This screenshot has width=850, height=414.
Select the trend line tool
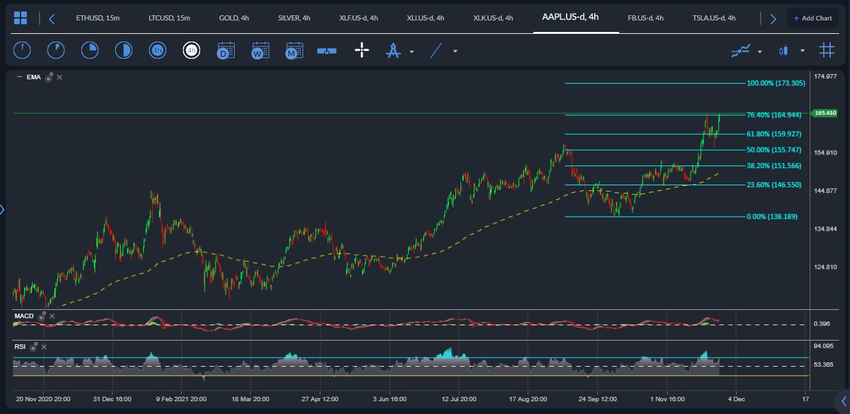(436, 50)
